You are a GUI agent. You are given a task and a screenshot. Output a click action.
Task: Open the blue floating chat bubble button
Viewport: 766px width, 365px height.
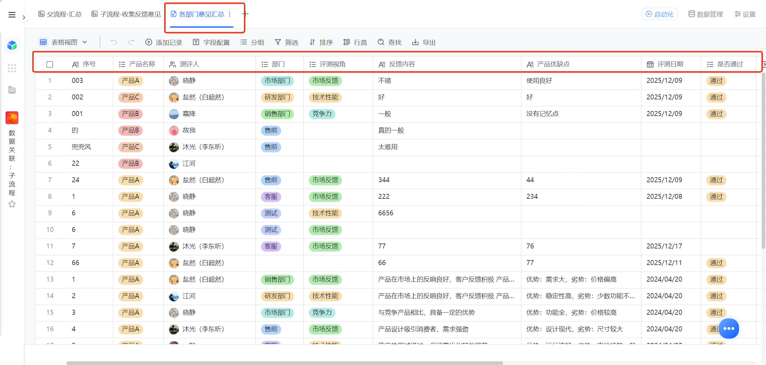click(x=729, y=328)
